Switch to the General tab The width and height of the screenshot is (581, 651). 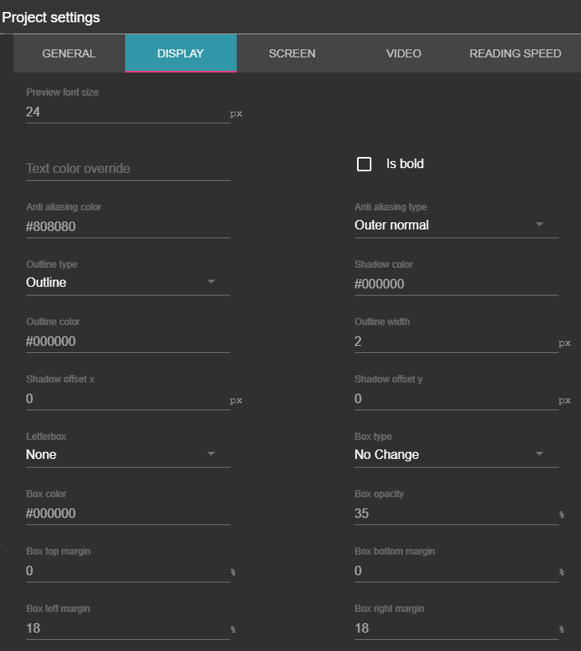pyautogui.click(x=69, y=53)
